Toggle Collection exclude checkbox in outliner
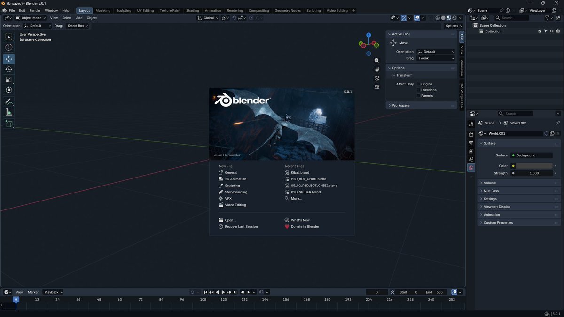The height and width of the screenshot is (317, 564). click(x=540, y=31)
